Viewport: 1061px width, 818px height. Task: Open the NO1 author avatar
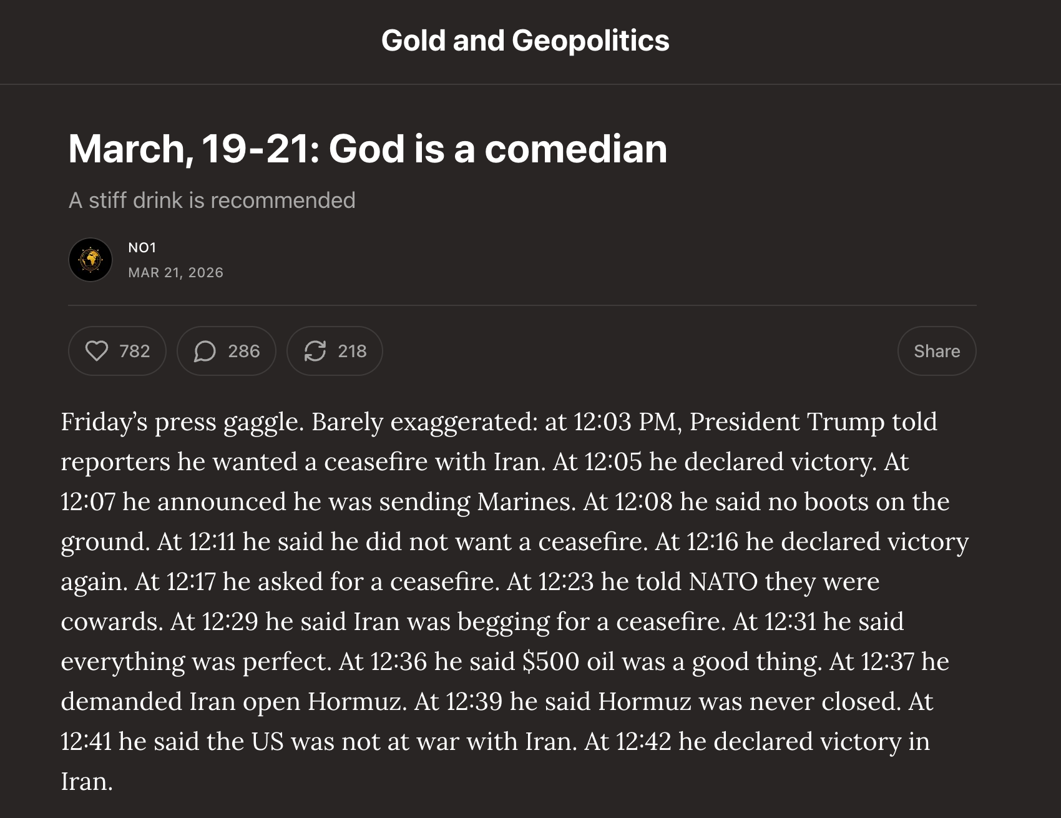point(90,260)
